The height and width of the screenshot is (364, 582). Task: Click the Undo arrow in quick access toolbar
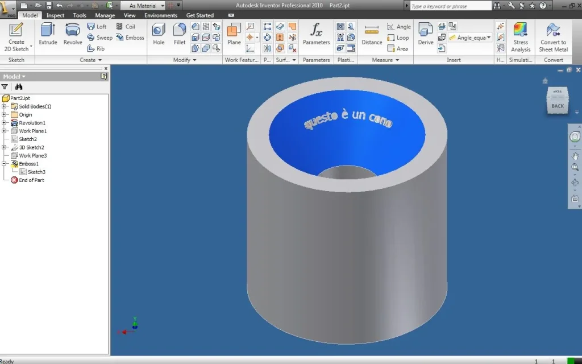[59, 6]
